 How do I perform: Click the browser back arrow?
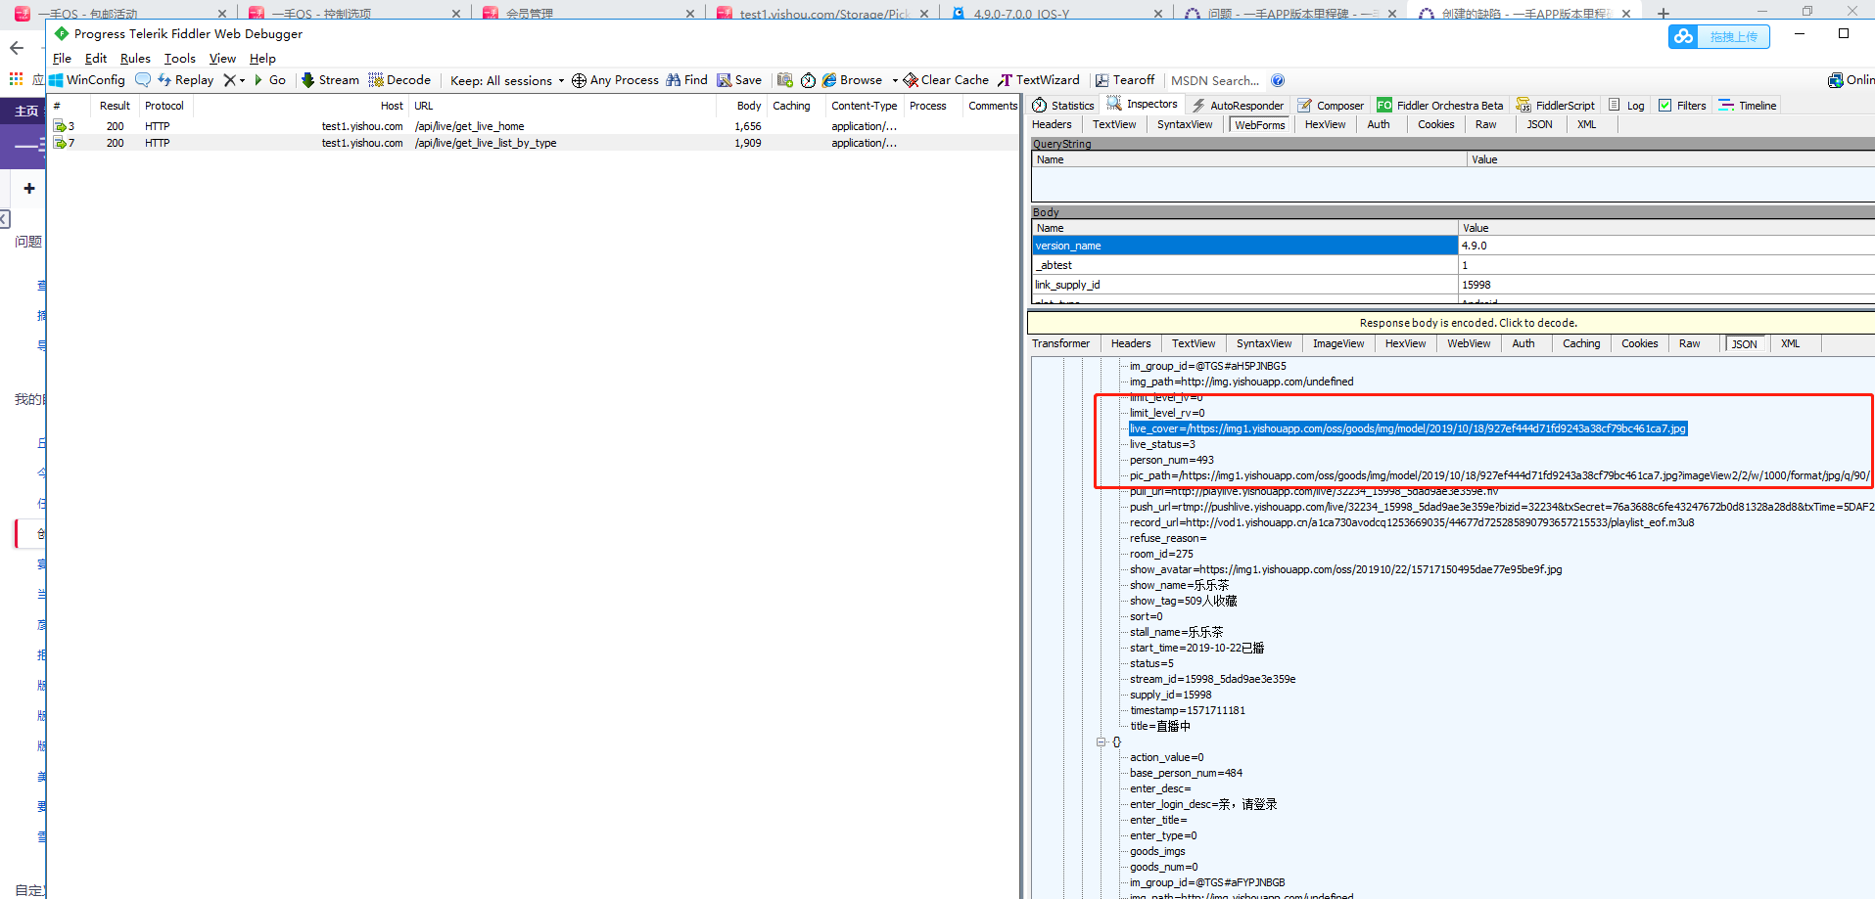(x=17, y=47)
